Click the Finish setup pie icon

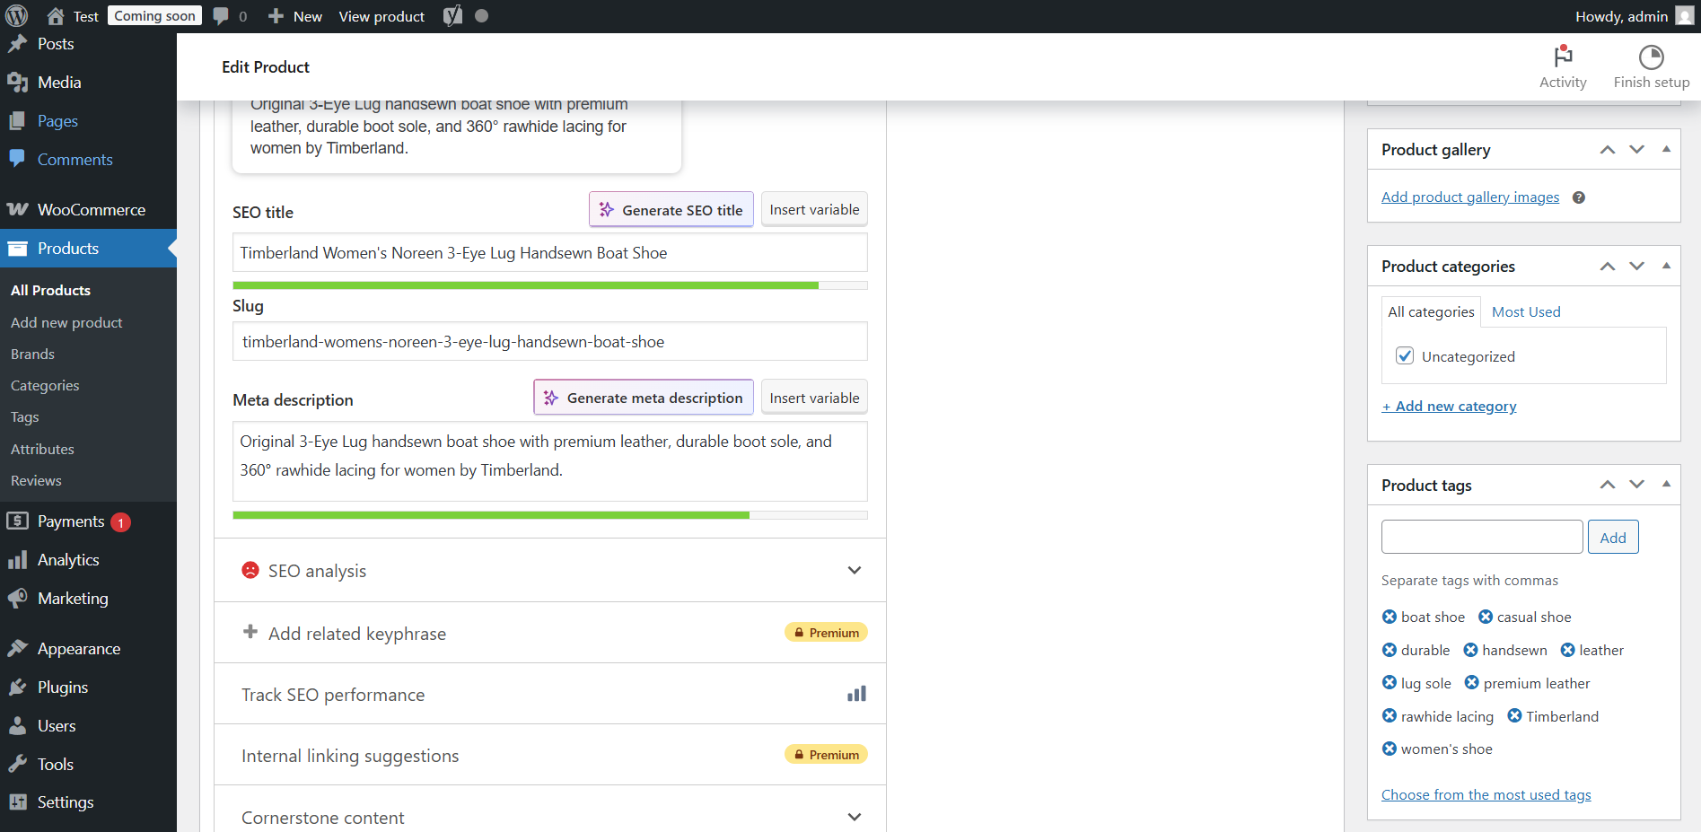(1650, 57)
